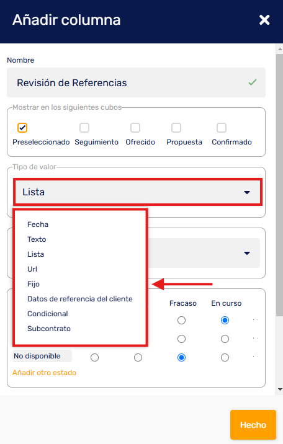Check the Propuesta cube checkbox

pos(176,128)
